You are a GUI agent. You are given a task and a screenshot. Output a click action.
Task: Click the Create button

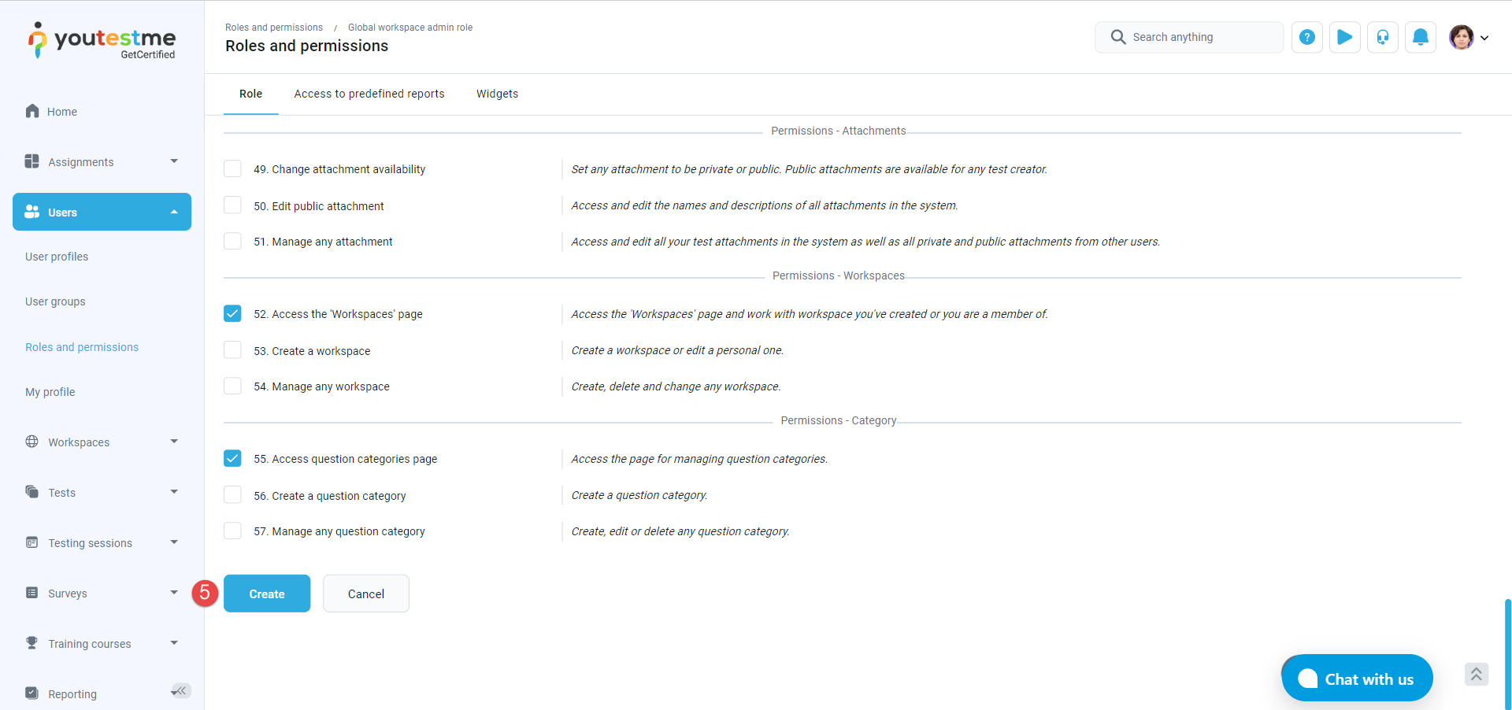click(267, 594)
